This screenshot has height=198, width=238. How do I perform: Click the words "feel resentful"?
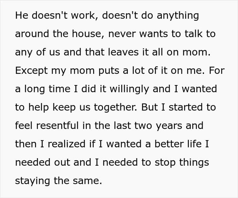click(47, 126)
